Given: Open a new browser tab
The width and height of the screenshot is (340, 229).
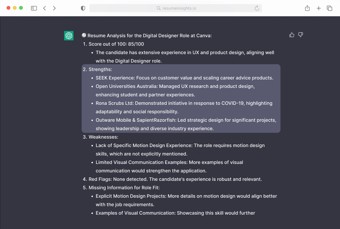Looking at the screenshot, I should tap(318, 8).
